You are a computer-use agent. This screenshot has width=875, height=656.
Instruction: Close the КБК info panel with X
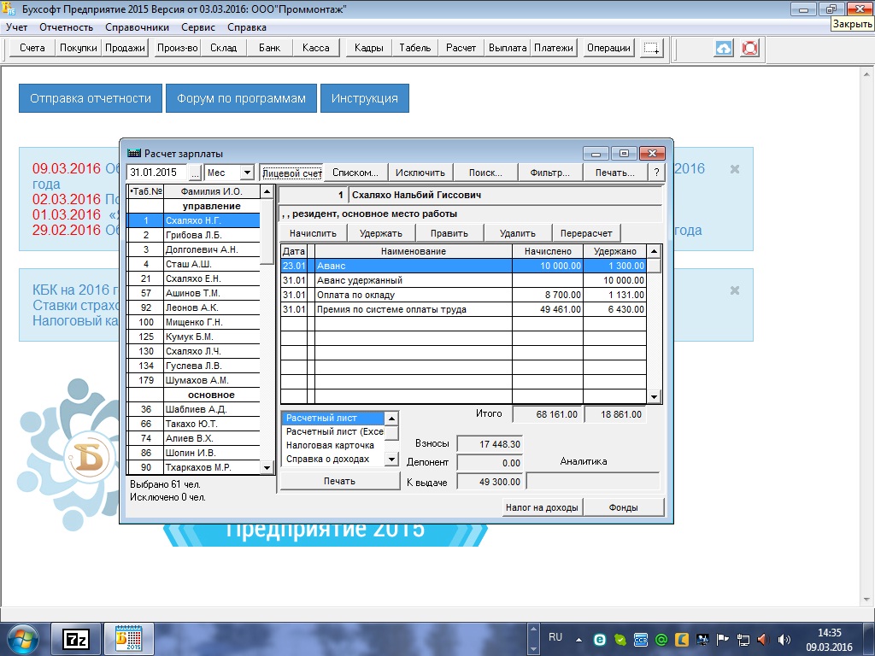pyautogui.click(x=734, y=290)
